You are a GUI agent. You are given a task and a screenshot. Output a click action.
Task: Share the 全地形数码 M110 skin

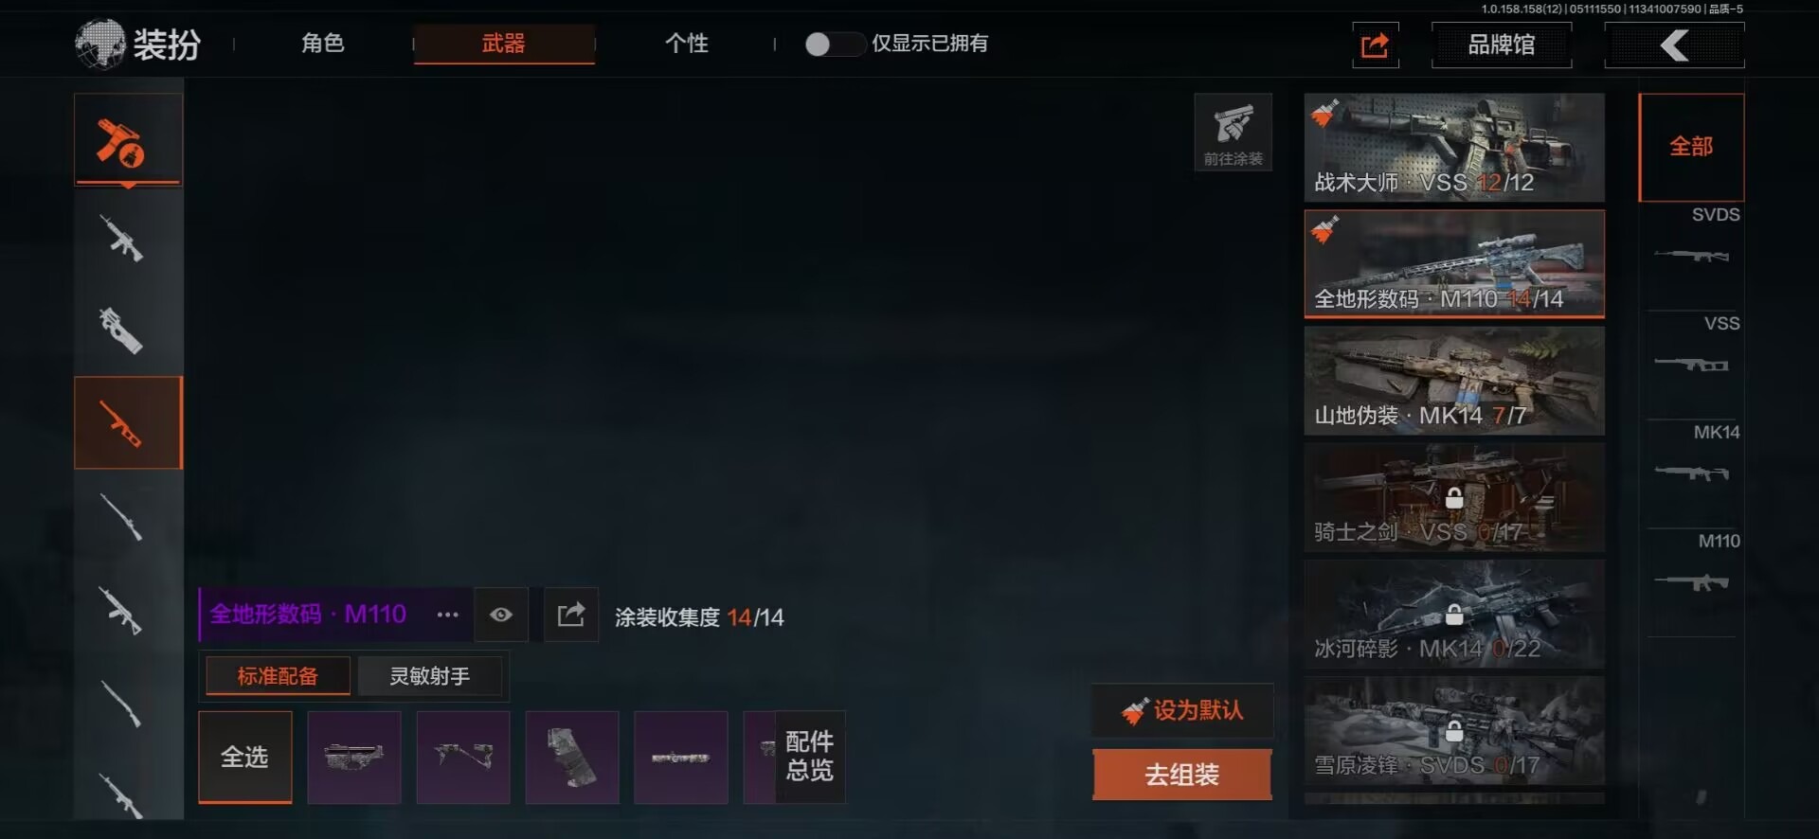(x=570, y=615)
